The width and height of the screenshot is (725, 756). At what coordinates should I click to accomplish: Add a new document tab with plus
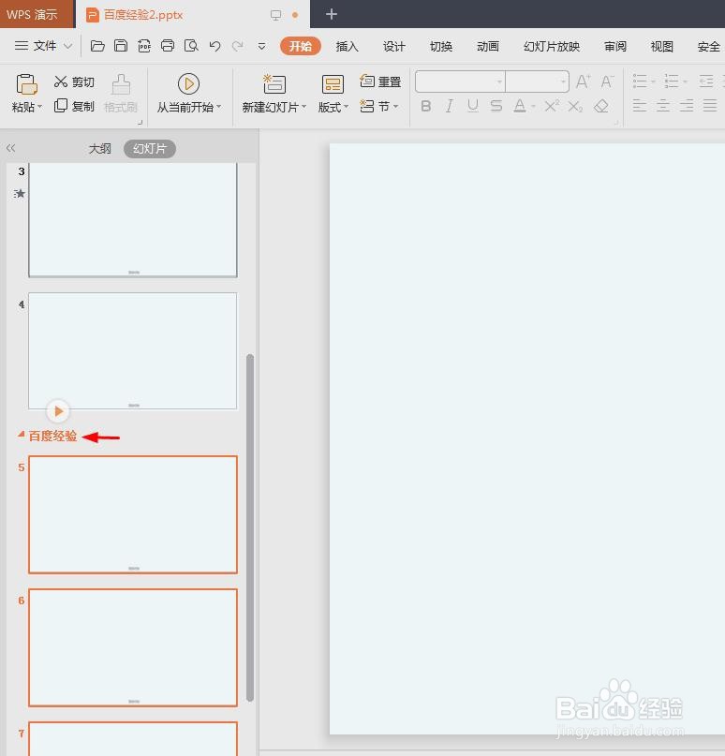(x=332, y=14)
